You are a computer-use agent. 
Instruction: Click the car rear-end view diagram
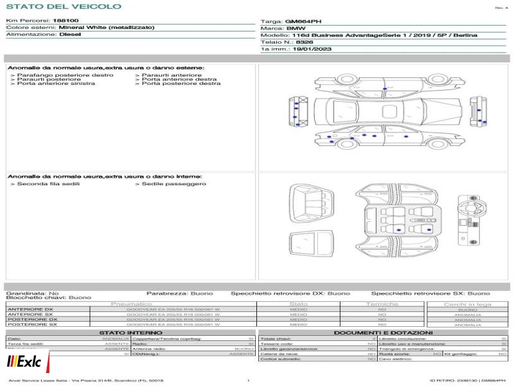click(x=298, y=111)
